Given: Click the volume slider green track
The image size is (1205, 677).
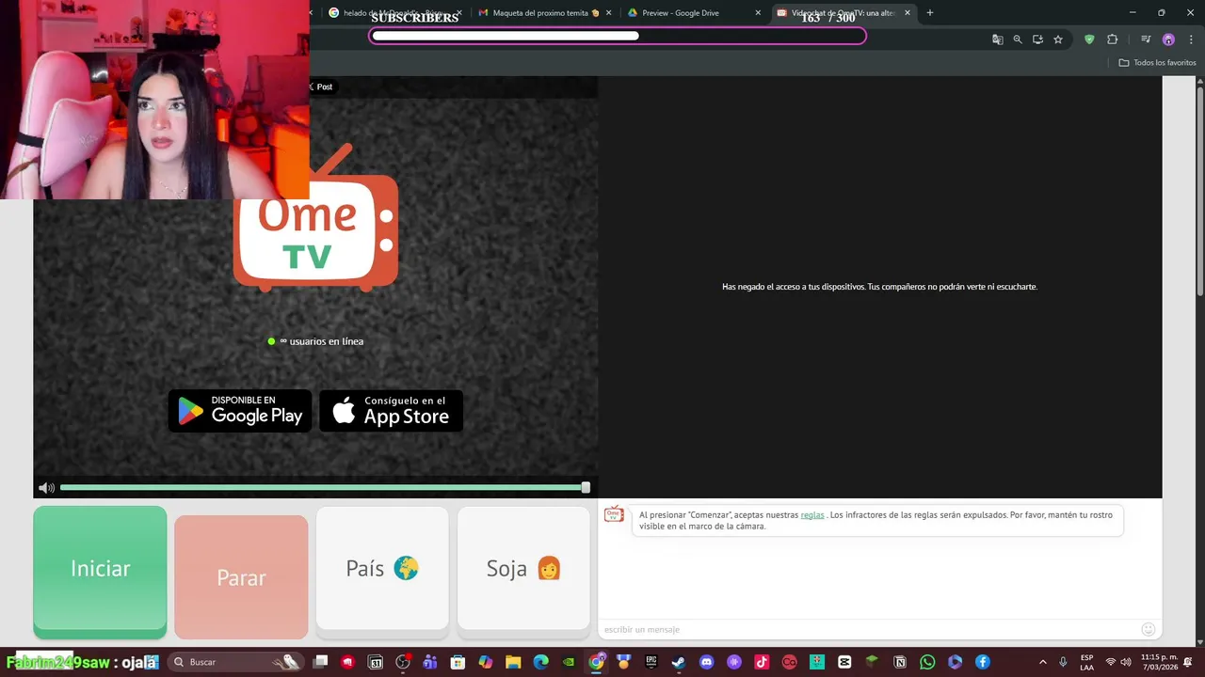Looking at the screenshot, I should 323,488.
